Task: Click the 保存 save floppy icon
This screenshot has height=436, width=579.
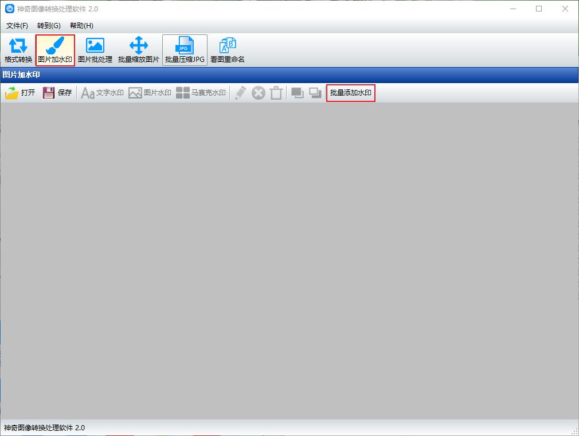Action: tap(48, 93)
